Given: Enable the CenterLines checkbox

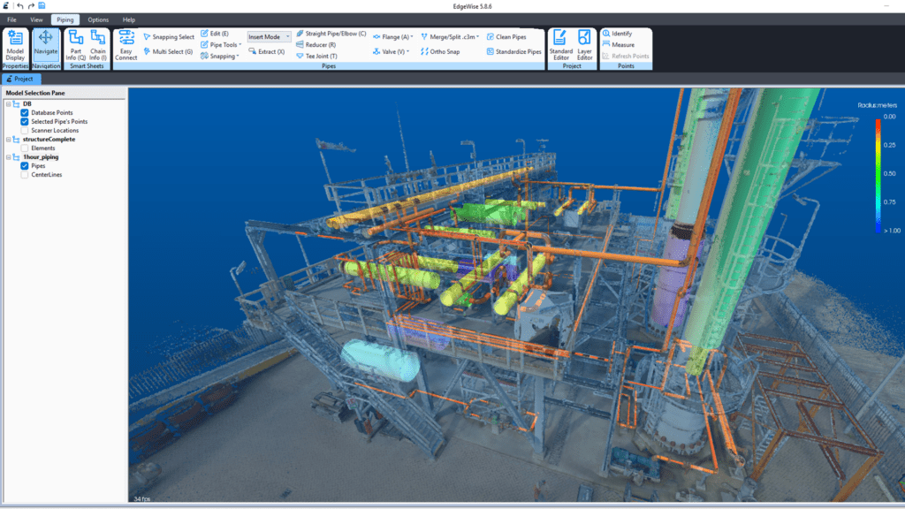Looking at the screenshot, I should click(25, 175).
